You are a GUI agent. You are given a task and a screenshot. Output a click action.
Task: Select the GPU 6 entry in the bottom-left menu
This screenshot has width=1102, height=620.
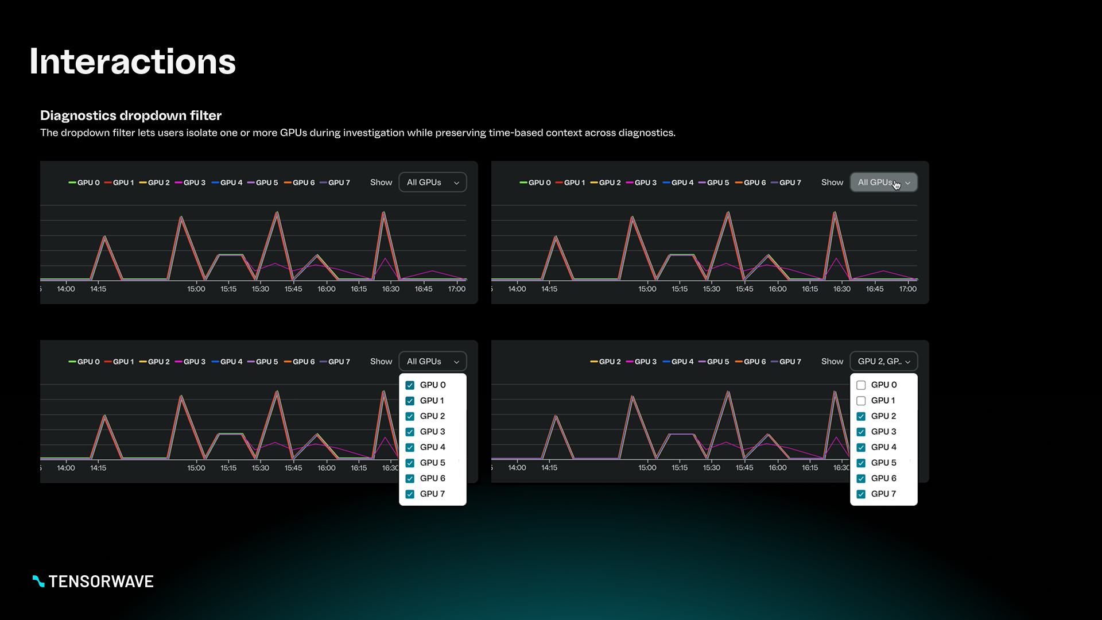tap(432, 478)
